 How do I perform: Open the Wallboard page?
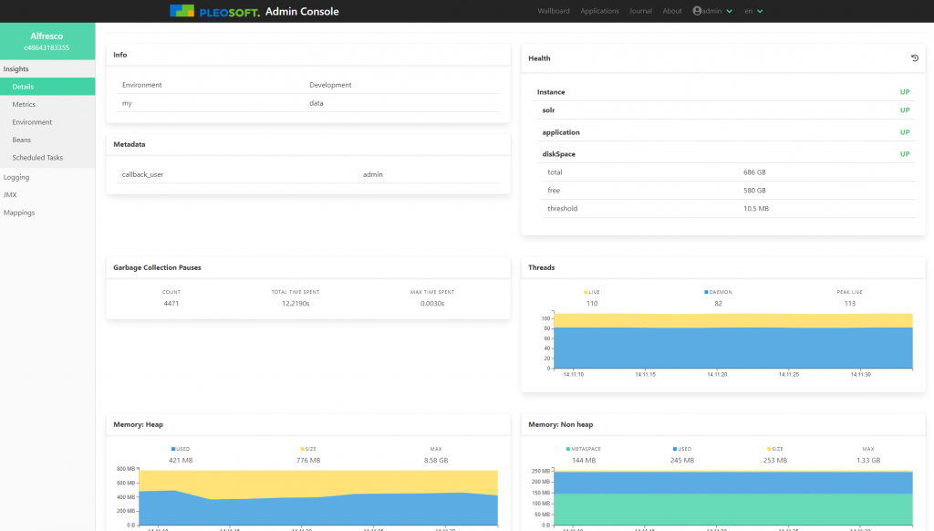tap(554, 11)
